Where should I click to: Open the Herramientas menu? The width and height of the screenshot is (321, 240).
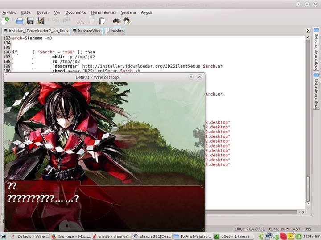click(x=103, y=12)
